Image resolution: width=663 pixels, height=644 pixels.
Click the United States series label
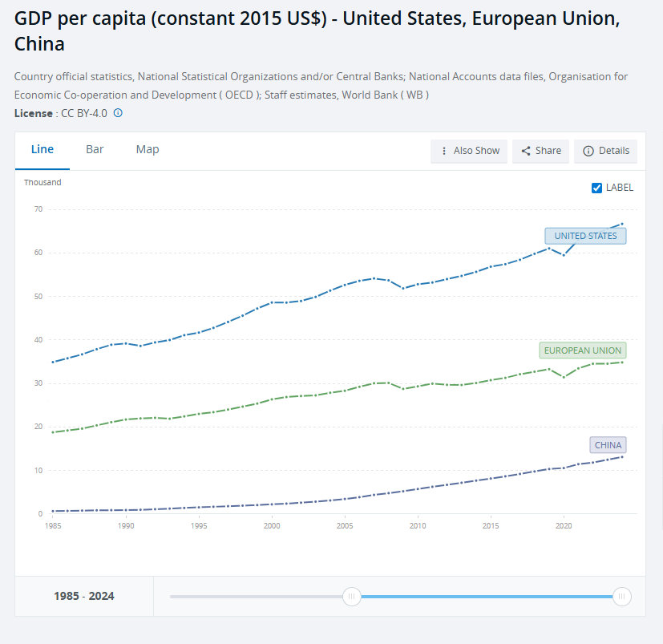pyautogui.click(x=585, y=236)
